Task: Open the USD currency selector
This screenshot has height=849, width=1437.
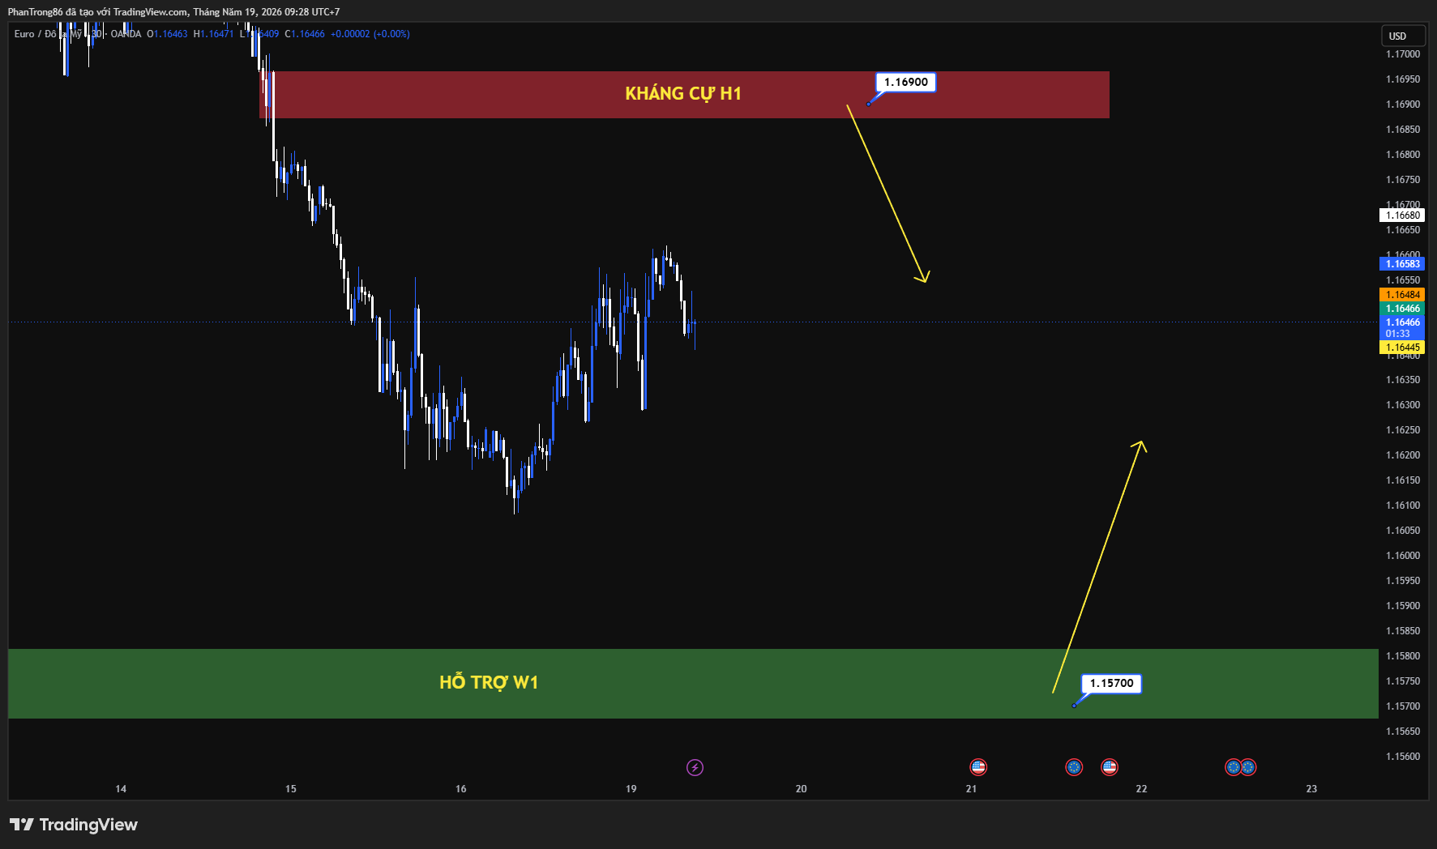Action: (1404, 36)
